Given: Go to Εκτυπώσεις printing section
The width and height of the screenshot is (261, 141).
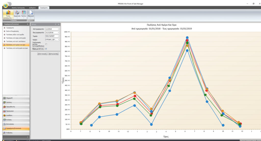Looking at the screenshot, I should pyautogui.click(x=16, y=124).
